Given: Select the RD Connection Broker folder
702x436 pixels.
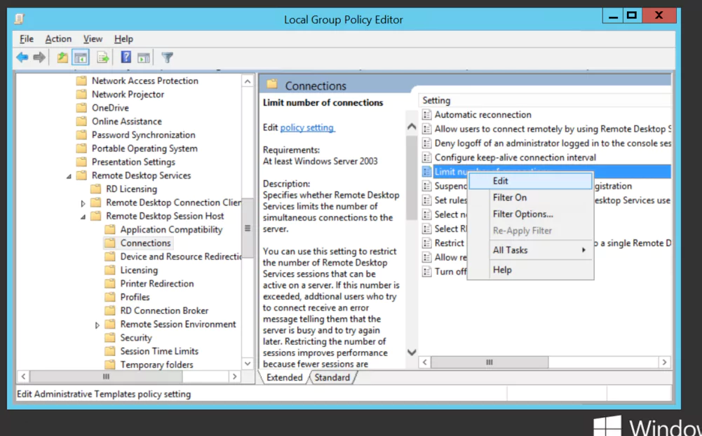Looking at the screenshot, I should (x=164, y=311).
